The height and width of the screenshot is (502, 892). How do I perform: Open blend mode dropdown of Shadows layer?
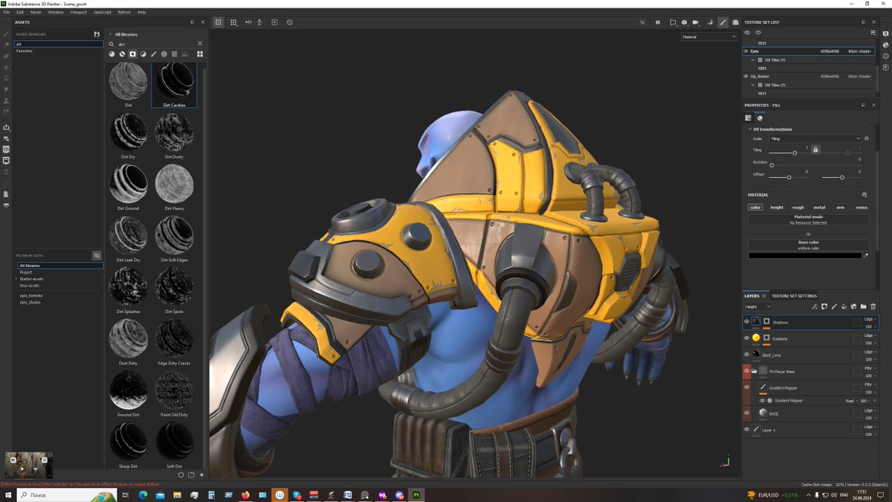[870, 318]
